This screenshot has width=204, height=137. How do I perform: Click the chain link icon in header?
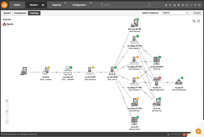click(170, 5)
